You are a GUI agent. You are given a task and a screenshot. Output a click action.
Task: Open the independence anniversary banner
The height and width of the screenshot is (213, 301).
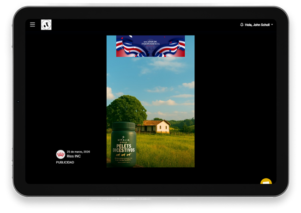150,46
